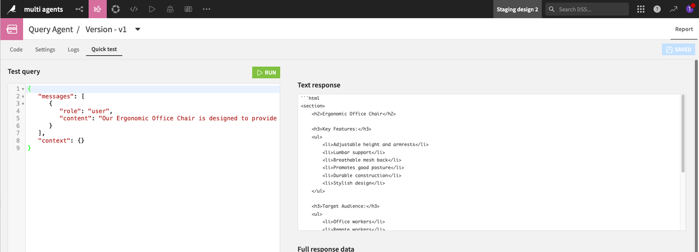
Task: Click the Test query heading
Action: (24, 71)
